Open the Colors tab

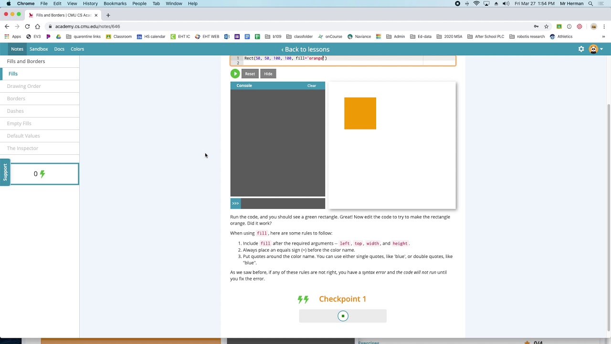point(77,49)
